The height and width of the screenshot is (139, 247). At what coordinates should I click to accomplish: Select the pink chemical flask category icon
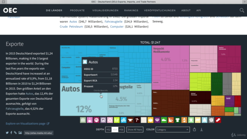coord(90,120)
